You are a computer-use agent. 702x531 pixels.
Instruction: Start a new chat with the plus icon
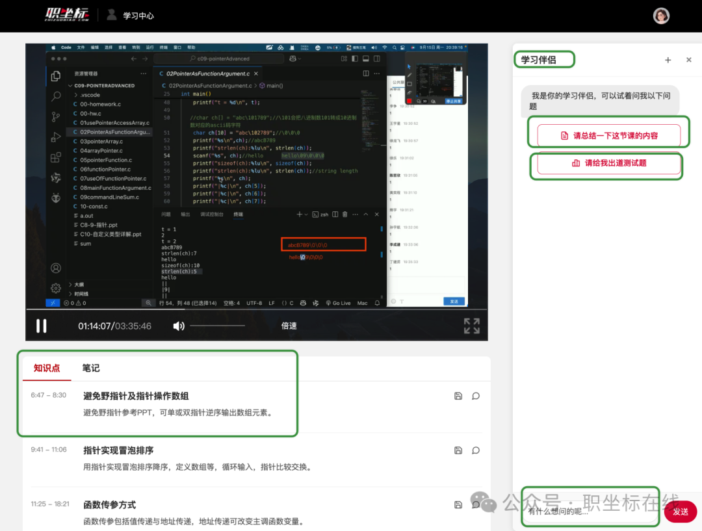coord(668,60)
